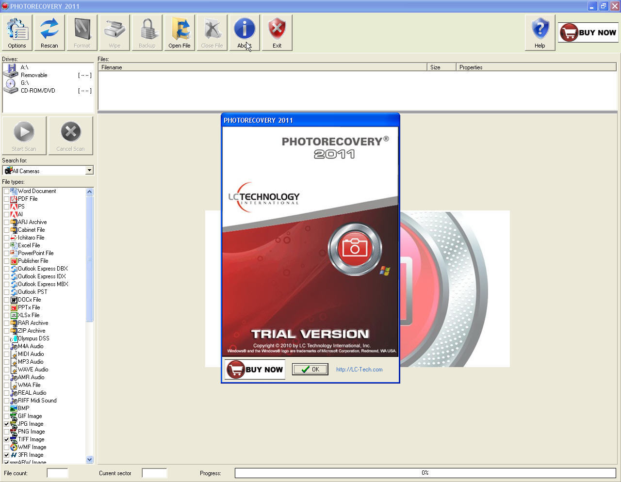Image resolution: width=621 pixels, height=482 pixels.
Task: Uncheck the TIFF Image file type
Action: pyautogui.click(x=6, y=439)
